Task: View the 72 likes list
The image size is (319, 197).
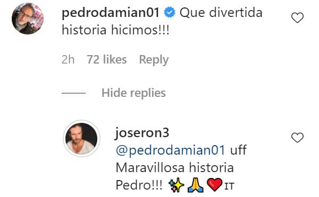Action: click(x=107, y=60)
